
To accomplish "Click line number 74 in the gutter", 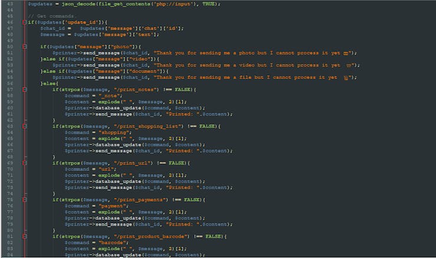I will point(10,193).
